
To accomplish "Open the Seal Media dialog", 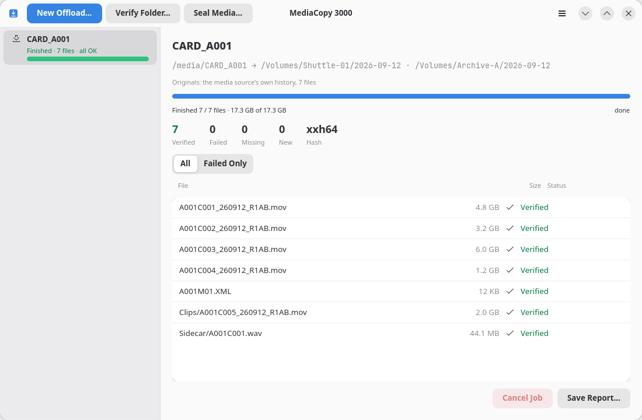I will [218, 13].
